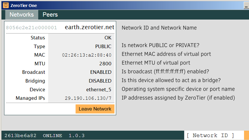Click the Status row label

[x=38, y=38]
